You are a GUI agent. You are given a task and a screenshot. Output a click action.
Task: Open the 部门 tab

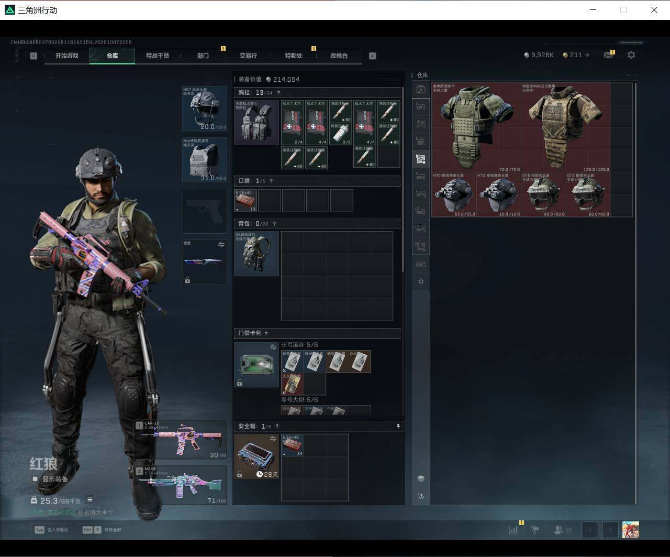(203, 56)
